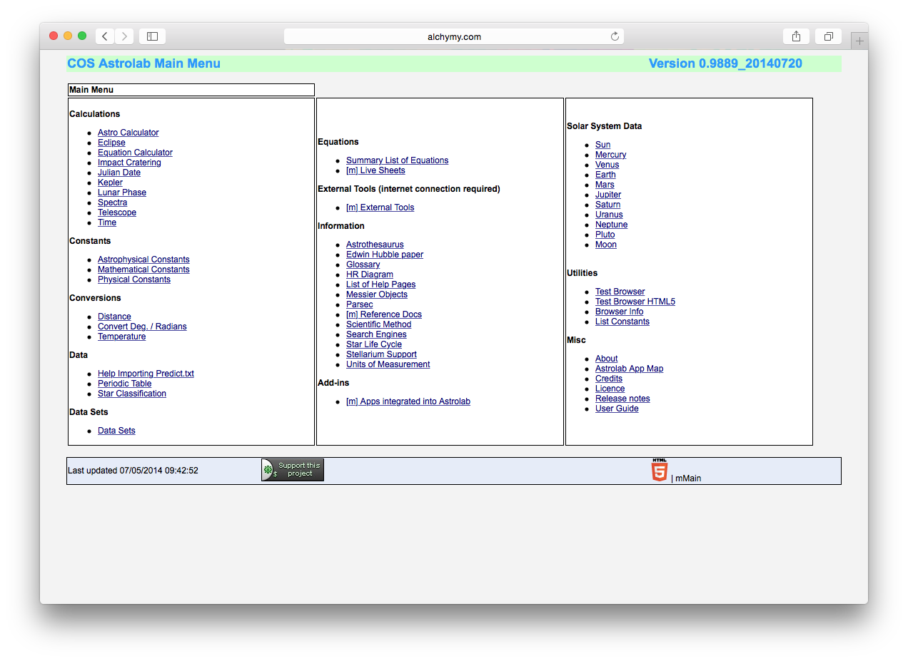Image resolution: width=908 pixels, height=661 pixels.
Task: View the Periodic Table data page
Action: (x=124, y=383)
